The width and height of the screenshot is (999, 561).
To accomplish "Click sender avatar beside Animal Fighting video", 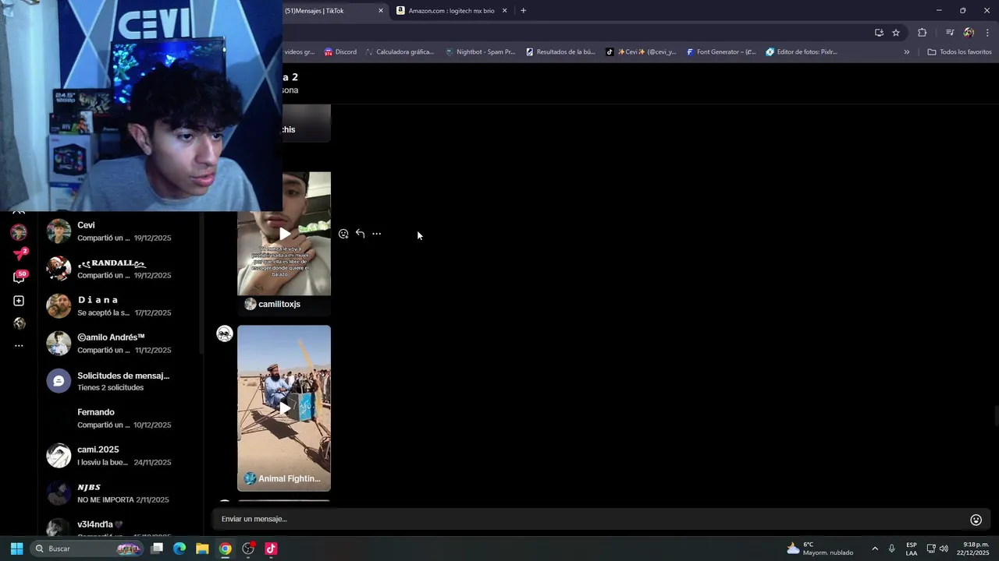I will pos(225,334).
